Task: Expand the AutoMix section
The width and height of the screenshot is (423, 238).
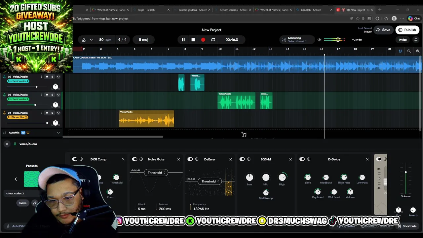Action: pos(58,133)
